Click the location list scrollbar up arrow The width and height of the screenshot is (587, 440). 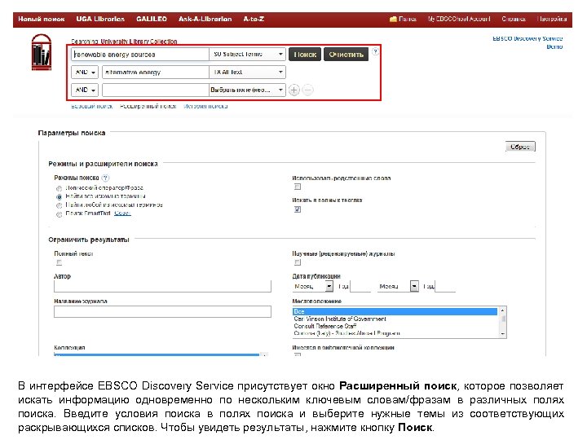coord(503,310)
